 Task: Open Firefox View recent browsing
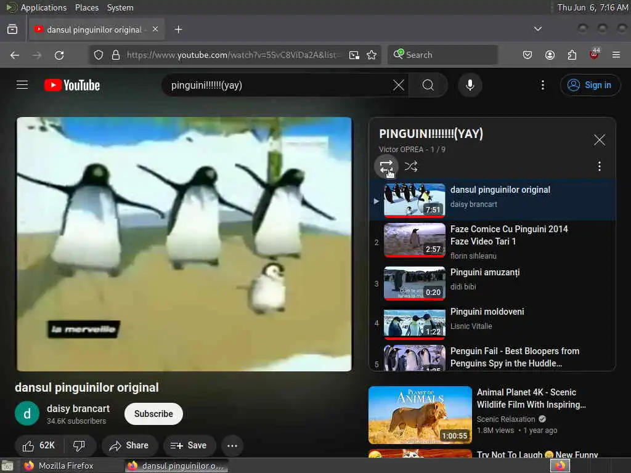12,30
